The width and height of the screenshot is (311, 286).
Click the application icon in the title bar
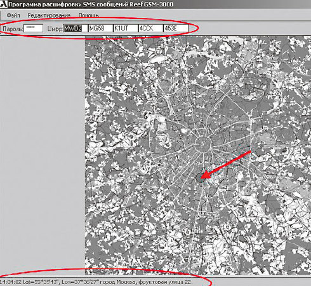point(3,4)
